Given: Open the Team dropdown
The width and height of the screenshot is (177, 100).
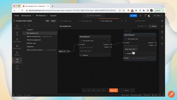Looking at the screenshot, I should point(158,16).
